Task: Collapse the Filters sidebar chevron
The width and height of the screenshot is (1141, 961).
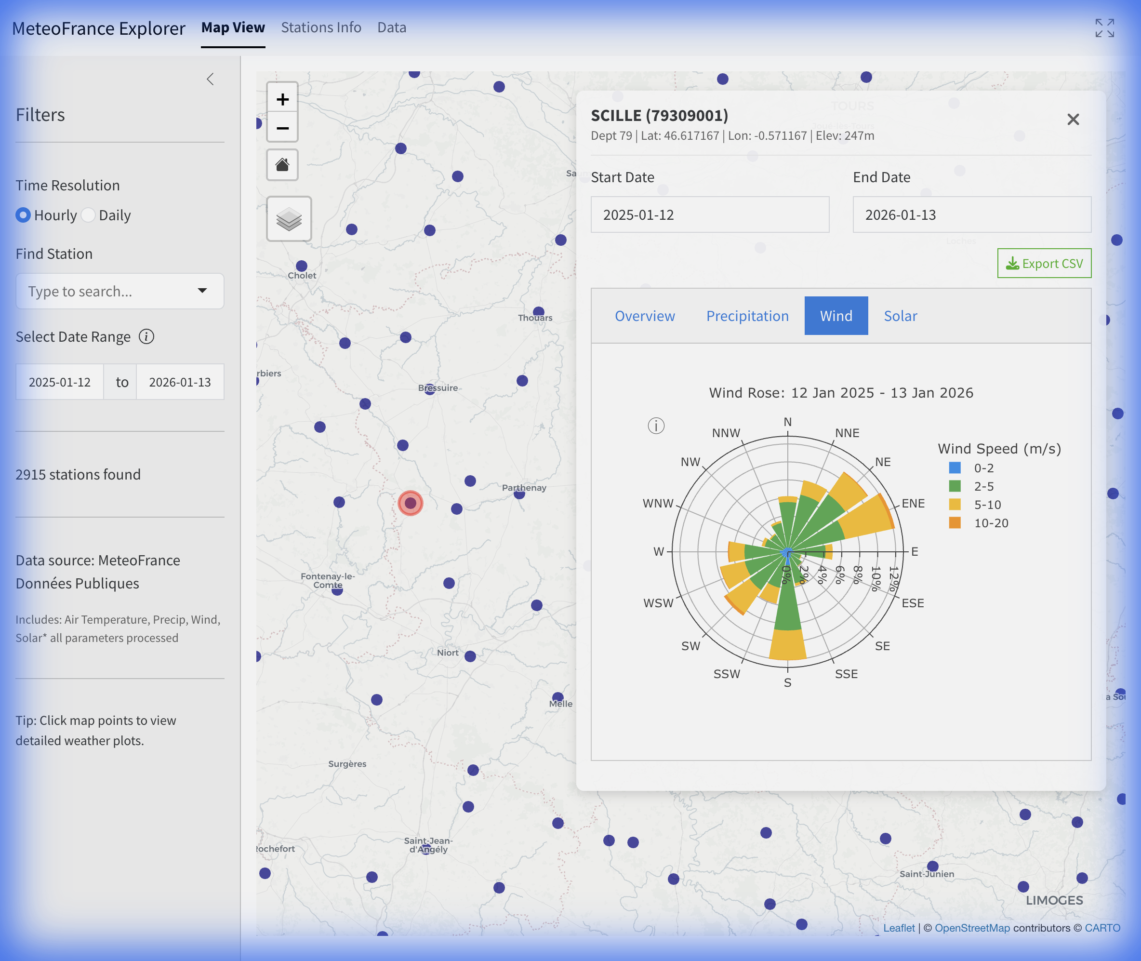Action: point(210,80)
